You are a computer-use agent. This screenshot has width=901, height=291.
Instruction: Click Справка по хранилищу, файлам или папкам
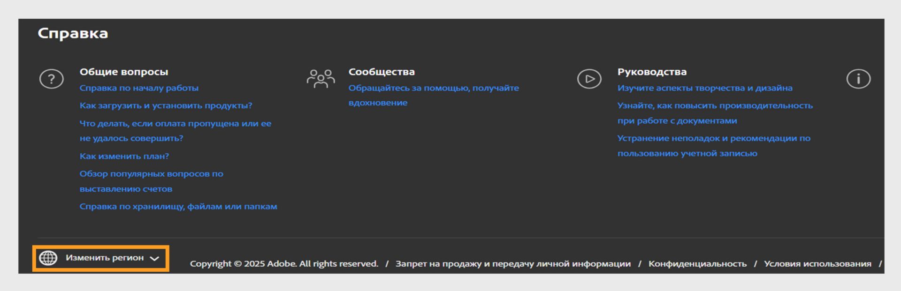(x=178, y=206)
